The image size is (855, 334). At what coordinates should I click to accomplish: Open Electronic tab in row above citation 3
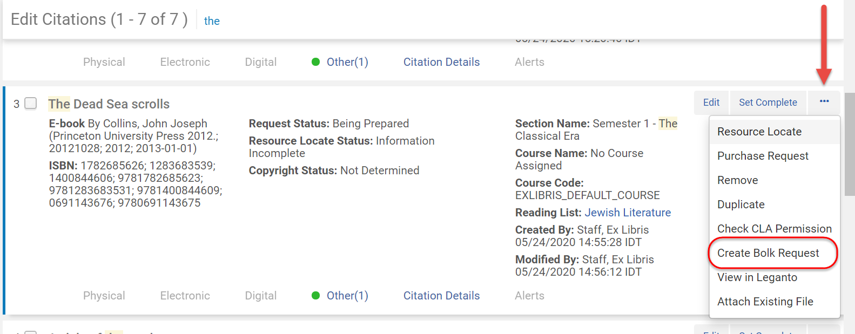[185, 62]
